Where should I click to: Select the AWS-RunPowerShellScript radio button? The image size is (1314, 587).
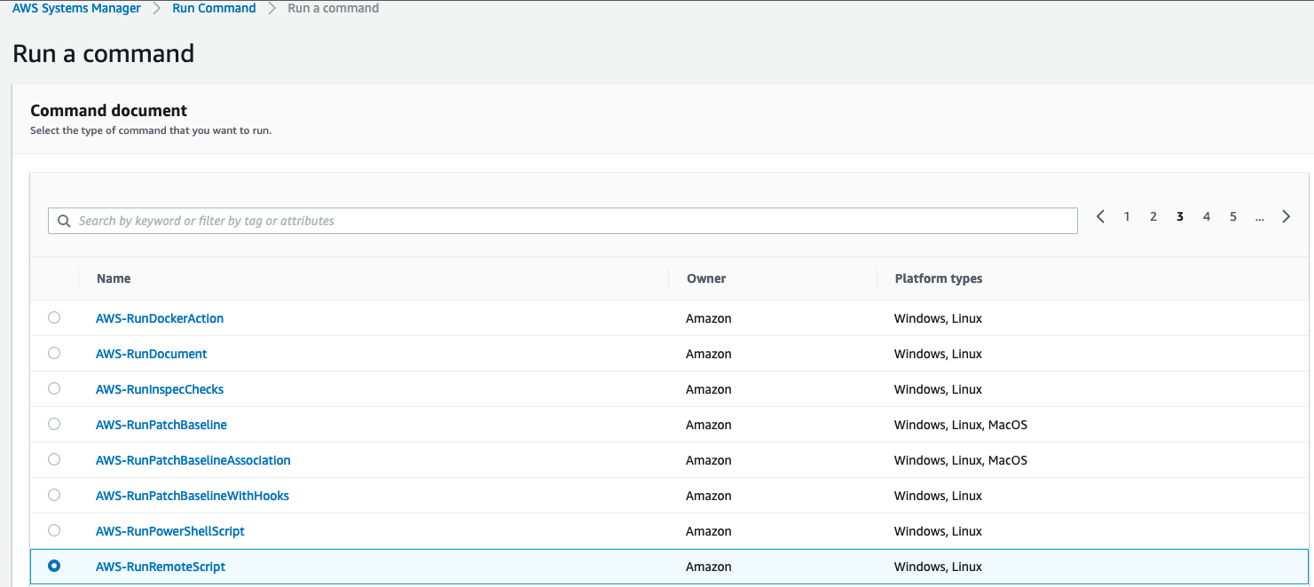(x=54, y=530)
